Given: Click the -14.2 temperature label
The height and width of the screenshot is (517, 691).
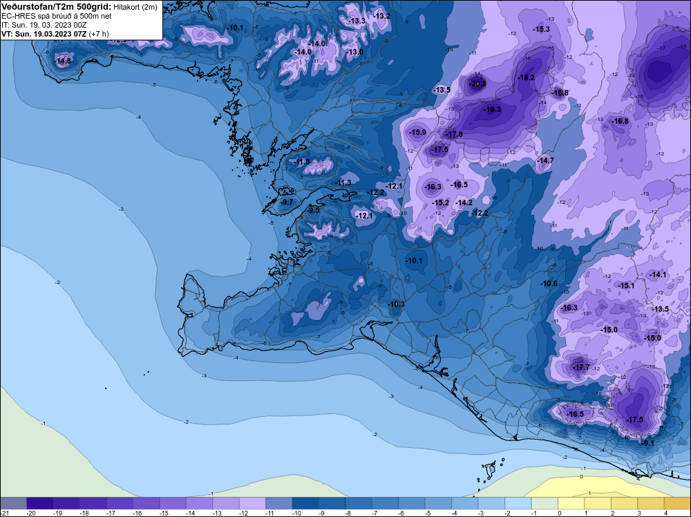Looking at the screenshot, I should [464, 203].
